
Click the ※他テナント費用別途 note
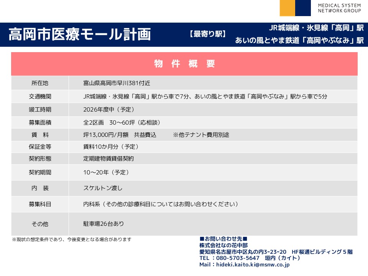(x=201, y=135)
